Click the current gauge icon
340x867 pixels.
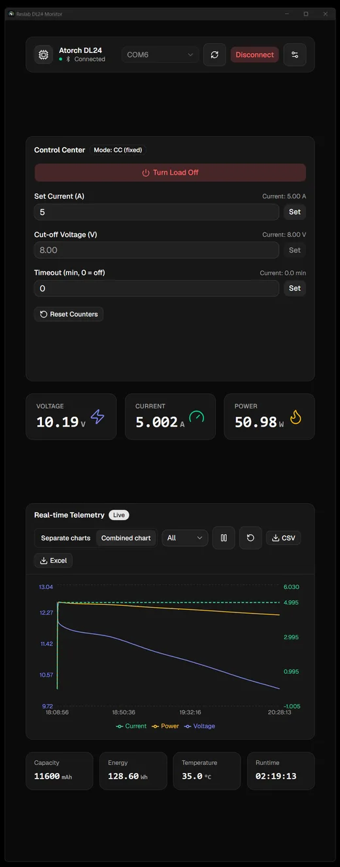(196, 417)
